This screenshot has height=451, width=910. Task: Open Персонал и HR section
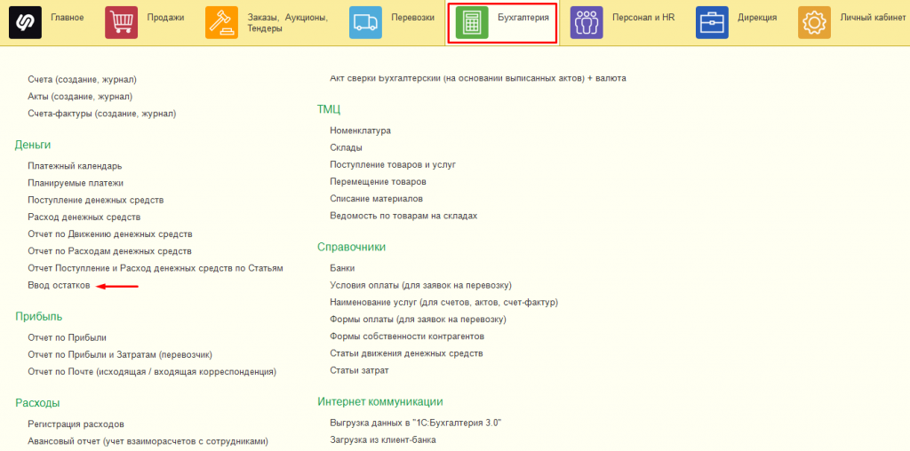pyautogui.click(x=643, y=18)
